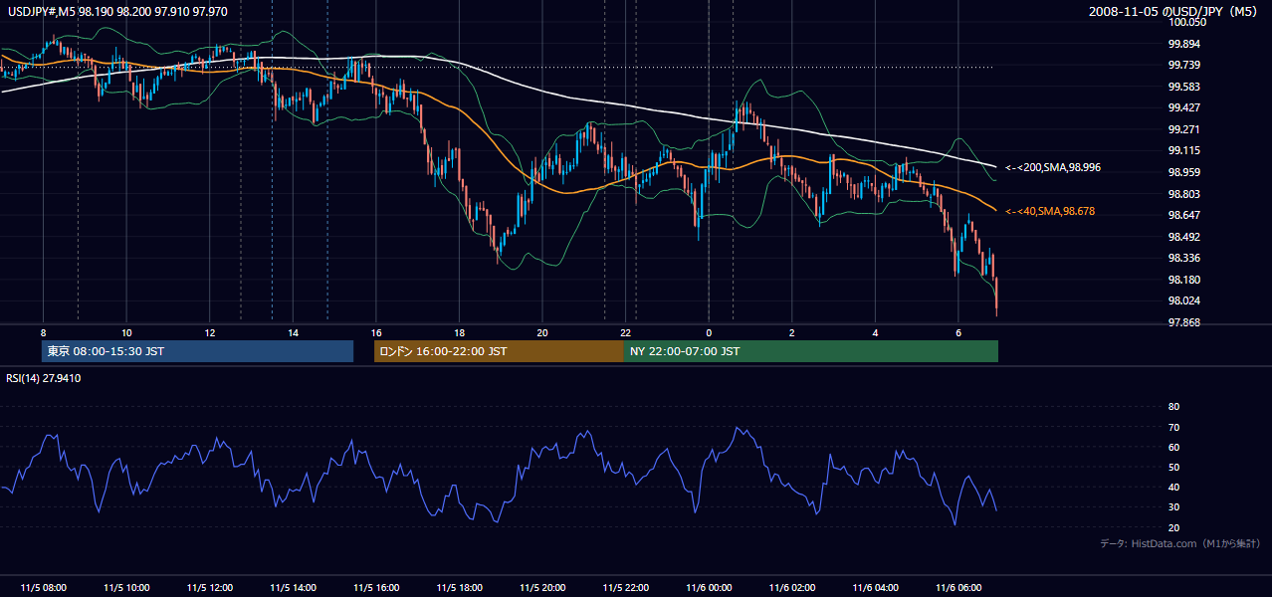
Task: Click hour tick 22 under price chart
Action: coord(626,332)
